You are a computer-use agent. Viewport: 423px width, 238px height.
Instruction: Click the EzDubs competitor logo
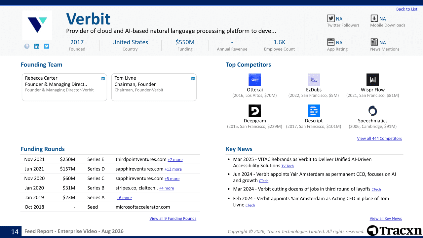pos(314,80)
